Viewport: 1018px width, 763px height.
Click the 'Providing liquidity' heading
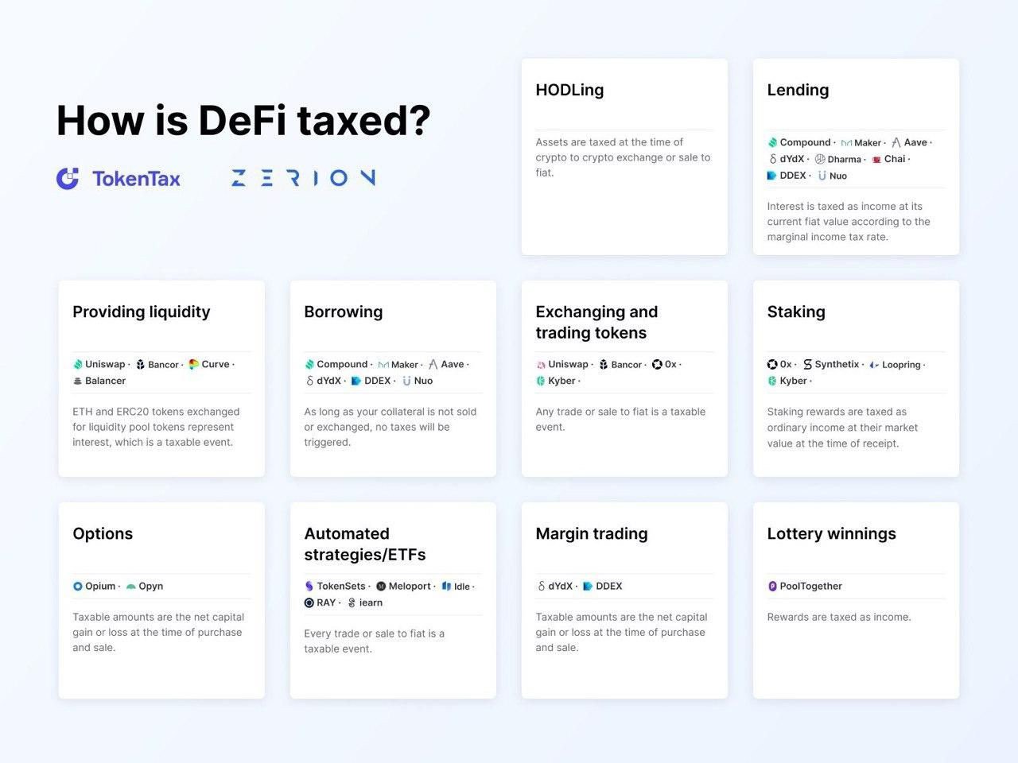click(x=142, y=312)
